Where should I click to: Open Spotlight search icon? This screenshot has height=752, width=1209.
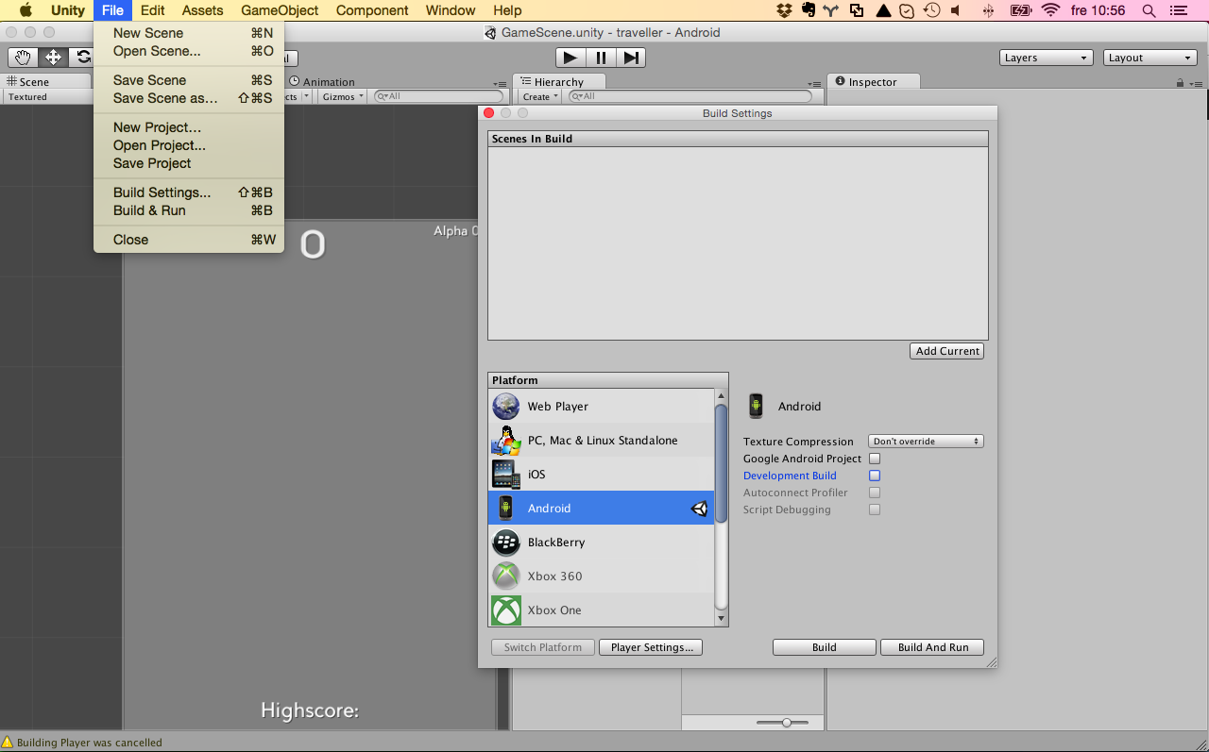tap(1149, 10)
